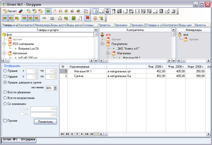The width and height of the screenshot is (212, 145).
Task: Click the golden scales icon
Action: coord(95,18)
